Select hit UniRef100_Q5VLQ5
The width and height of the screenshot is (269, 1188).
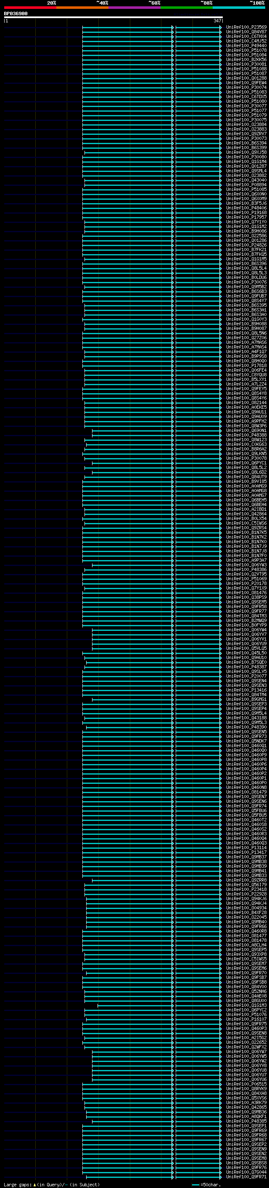246,649
